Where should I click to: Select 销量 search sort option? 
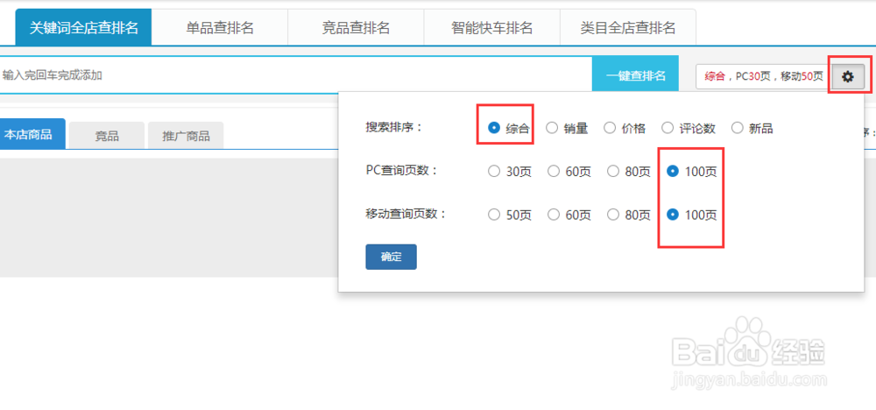click(x=551, y=128)
